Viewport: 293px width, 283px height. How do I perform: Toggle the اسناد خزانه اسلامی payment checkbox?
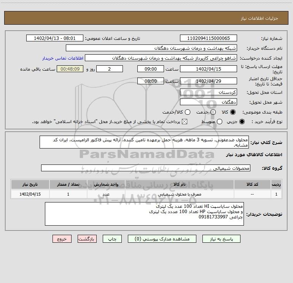point(185,122)
